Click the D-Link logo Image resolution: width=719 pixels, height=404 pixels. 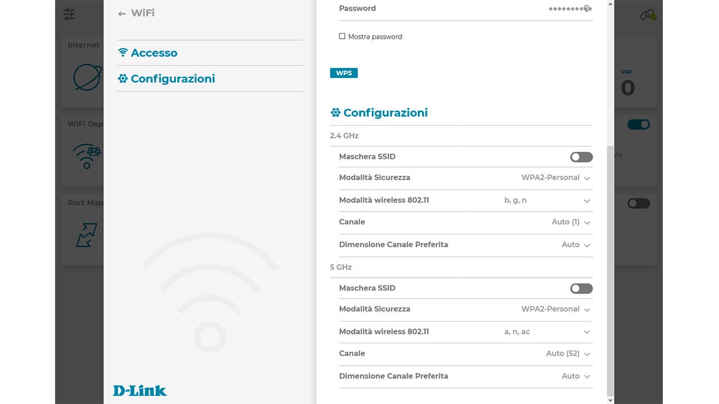click(140, 391)
